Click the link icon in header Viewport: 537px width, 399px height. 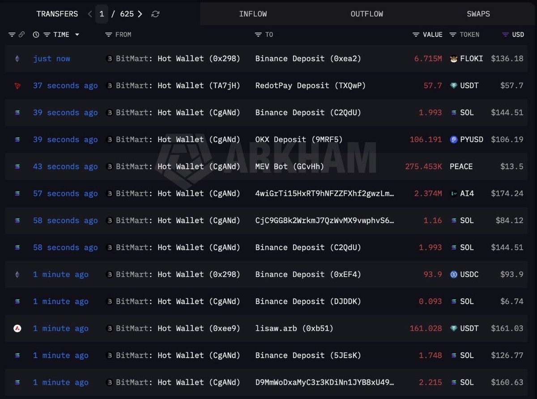21,34
